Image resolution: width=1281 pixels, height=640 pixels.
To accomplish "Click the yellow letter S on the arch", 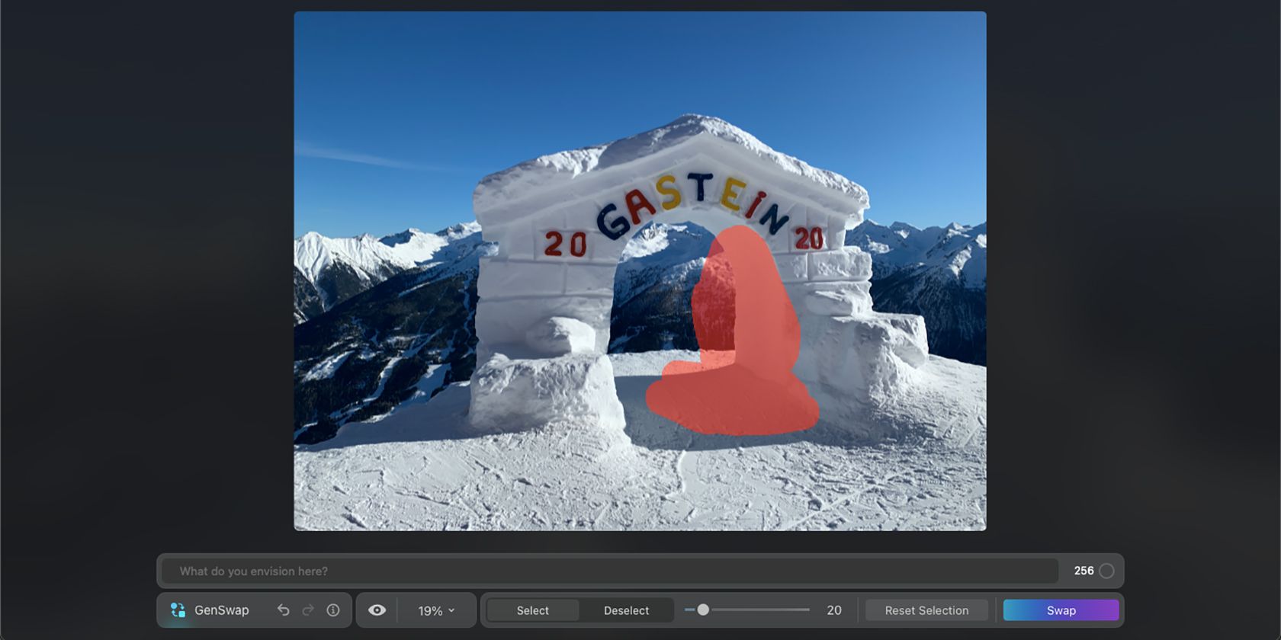I will (669, 192).
